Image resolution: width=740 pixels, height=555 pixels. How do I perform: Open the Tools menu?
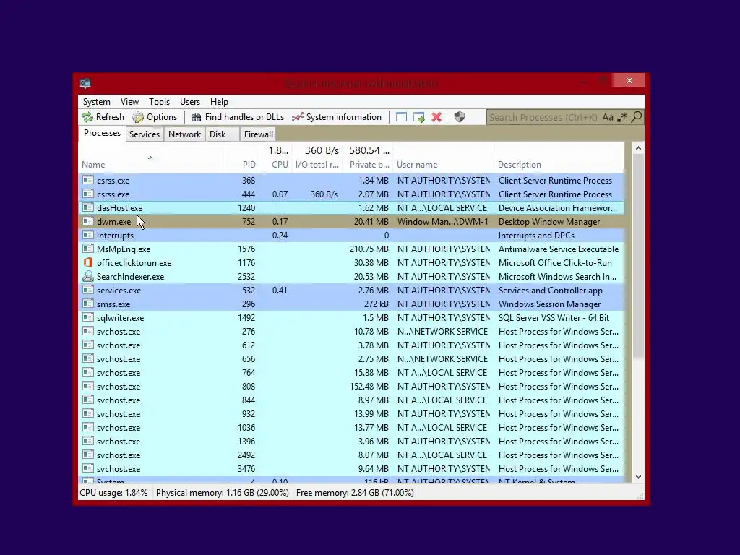coord(159,102)
